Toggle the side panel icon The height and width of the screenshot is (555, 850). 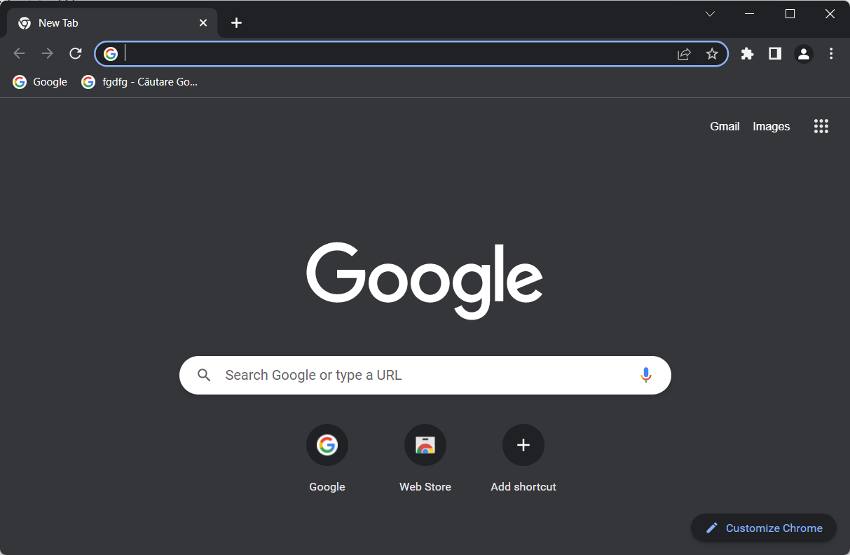tap(775, 53)
